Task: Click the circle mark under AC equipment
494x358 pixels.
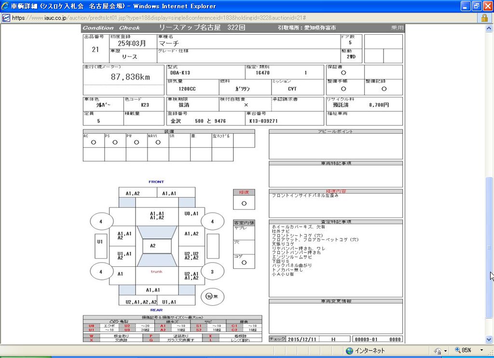Action: pos(94,142)
